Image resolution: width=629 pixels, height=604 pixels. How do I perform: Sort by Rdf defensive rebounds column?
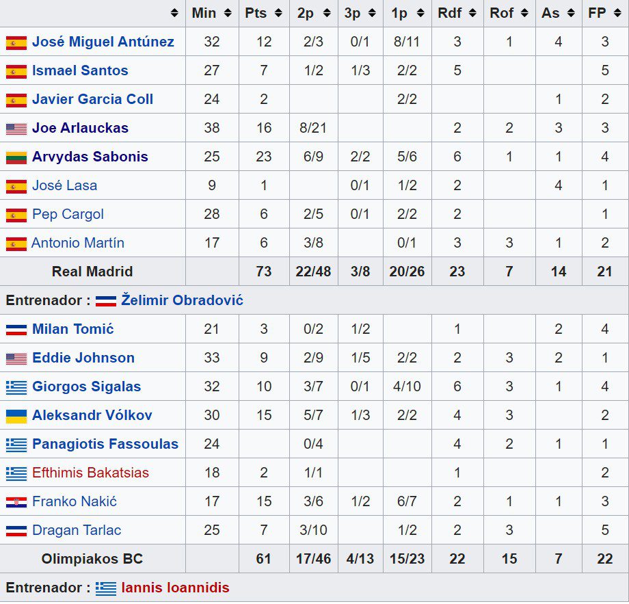pyautogui.click(x=457, y=13)
